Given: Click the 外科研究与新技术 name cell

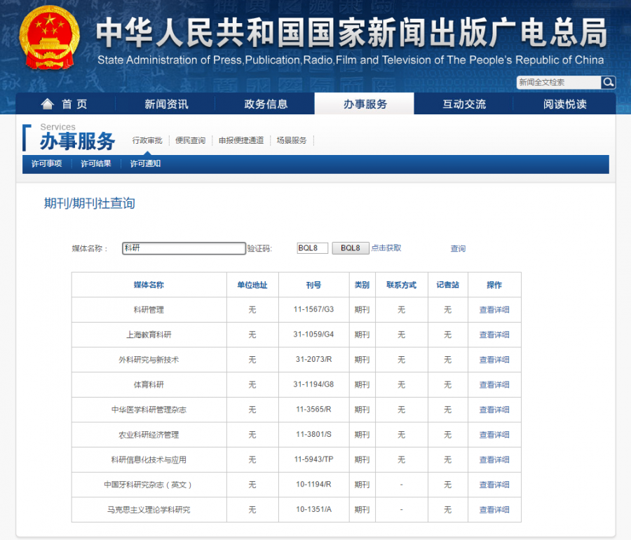Looking at the screenshot, I should click(149, 360).
